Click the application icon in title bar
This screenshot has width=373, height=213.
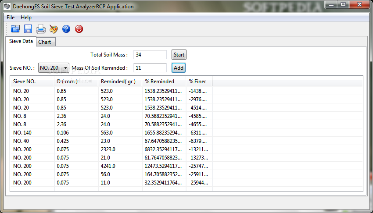[x=7, y=7]
